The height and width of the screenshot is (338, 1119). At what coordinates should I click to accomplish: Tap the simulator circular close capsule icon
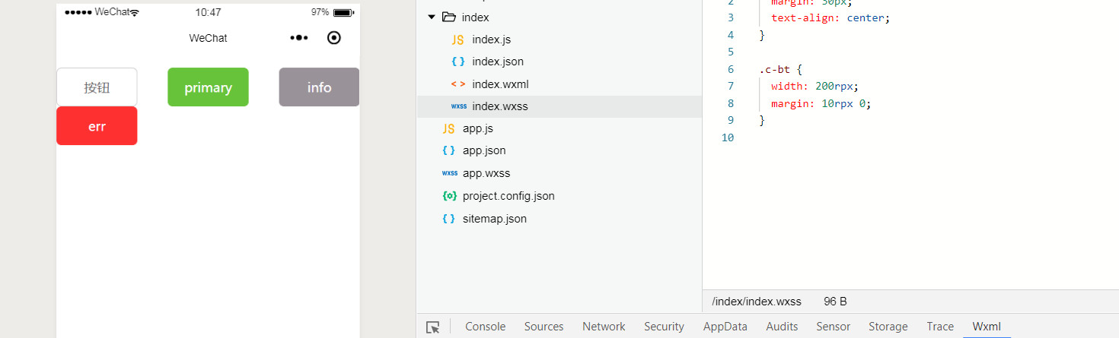click(x=333, y=38)
